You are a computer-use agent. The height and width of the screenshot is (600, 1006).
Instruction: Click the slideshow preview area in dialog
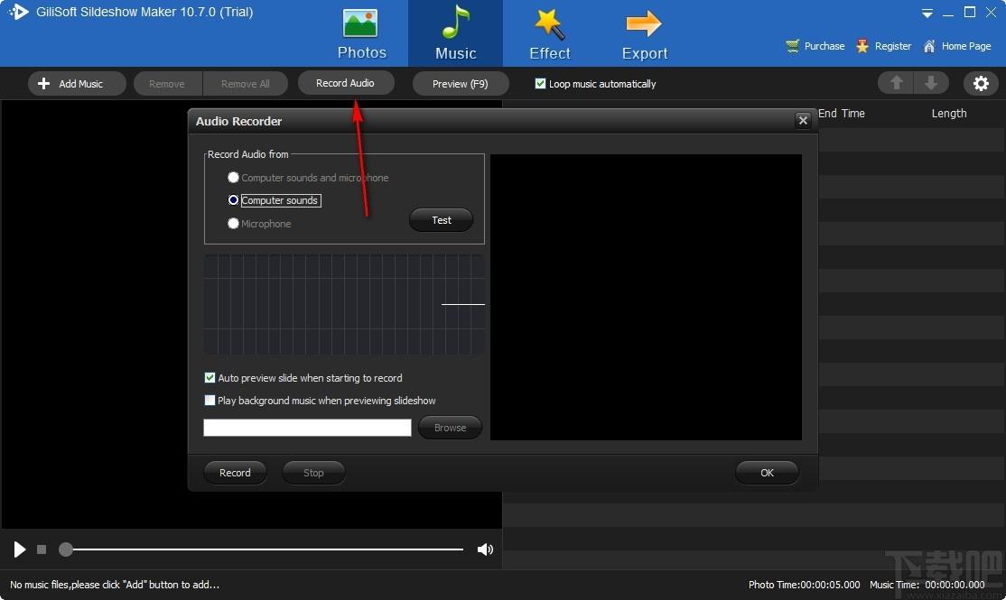click(646, 297)
